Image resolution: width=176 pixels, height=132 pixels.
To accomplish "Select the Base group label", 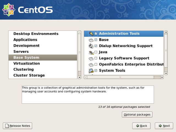I will [x=104, y=40].
